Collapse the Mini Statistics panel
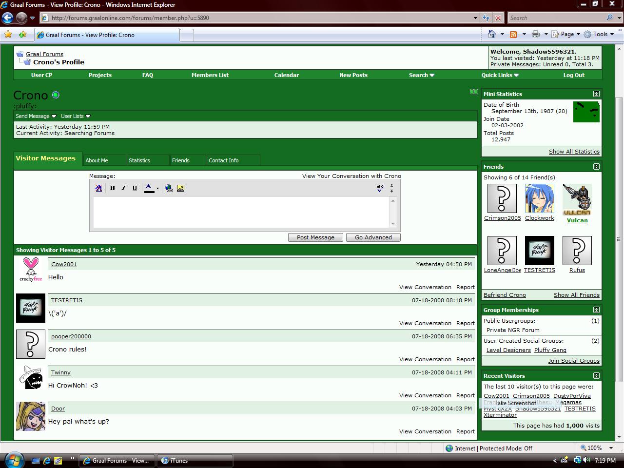The width and height of the screenshot is (624, 468). tap(596, 94)
